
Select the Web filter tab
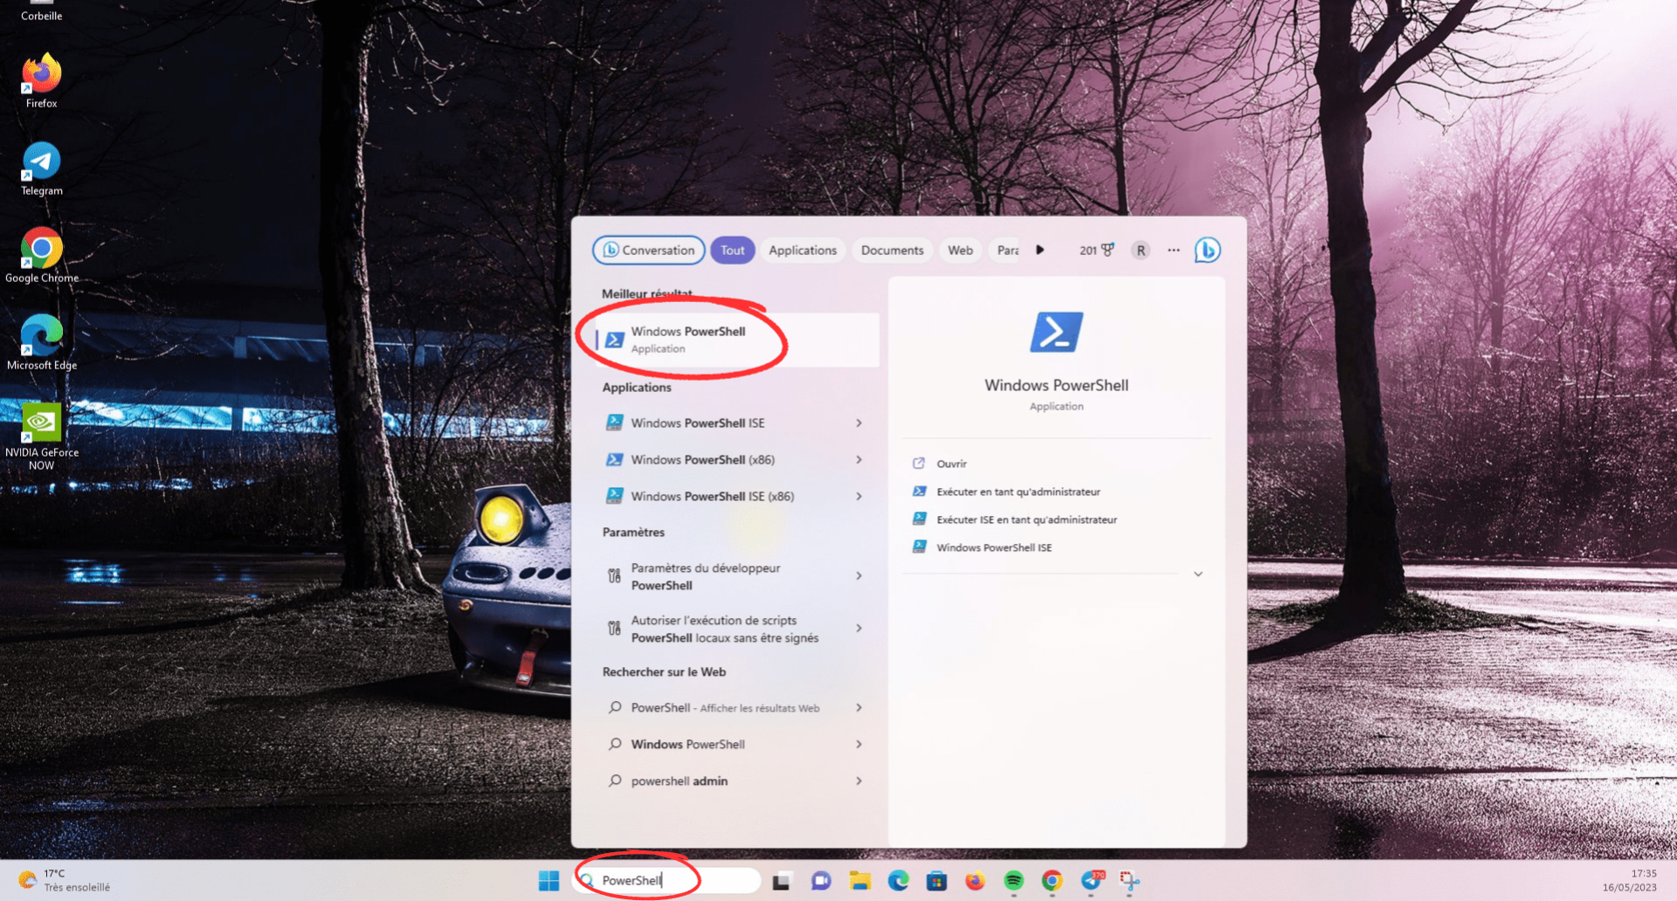click(960, 250)
